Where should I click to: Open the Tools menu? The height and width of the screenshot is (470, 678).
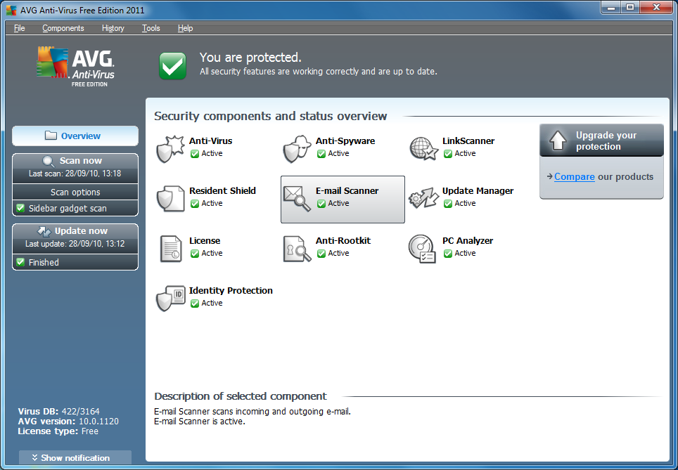pyautogui.click(x=151, y=28)
